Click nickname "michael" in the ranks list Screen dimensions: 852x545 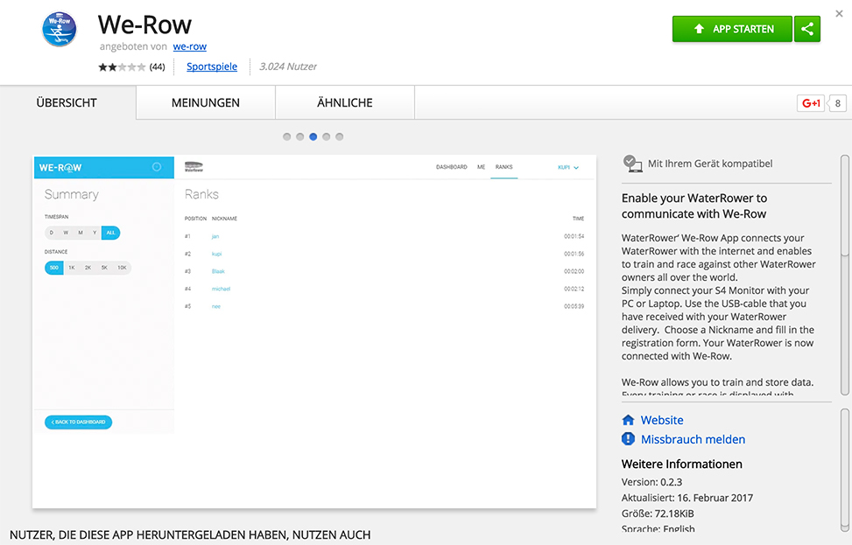(x=222, y=289)
